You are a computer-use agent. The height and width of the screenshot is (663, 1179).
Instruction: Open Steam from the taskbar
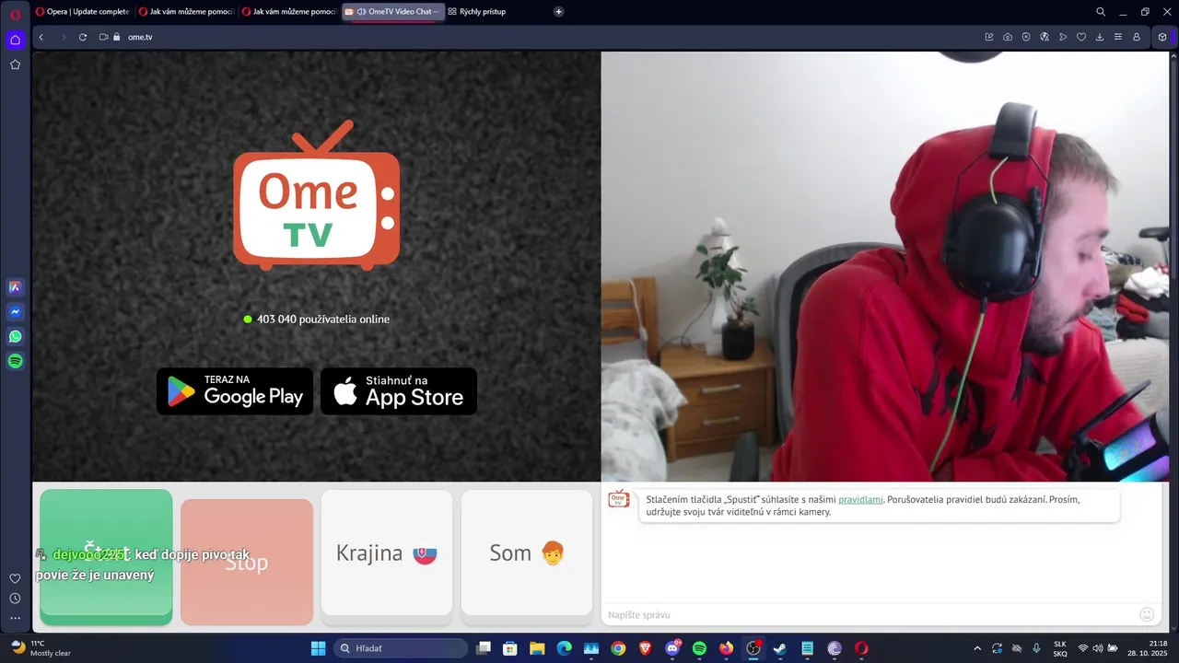click(780, 648)
